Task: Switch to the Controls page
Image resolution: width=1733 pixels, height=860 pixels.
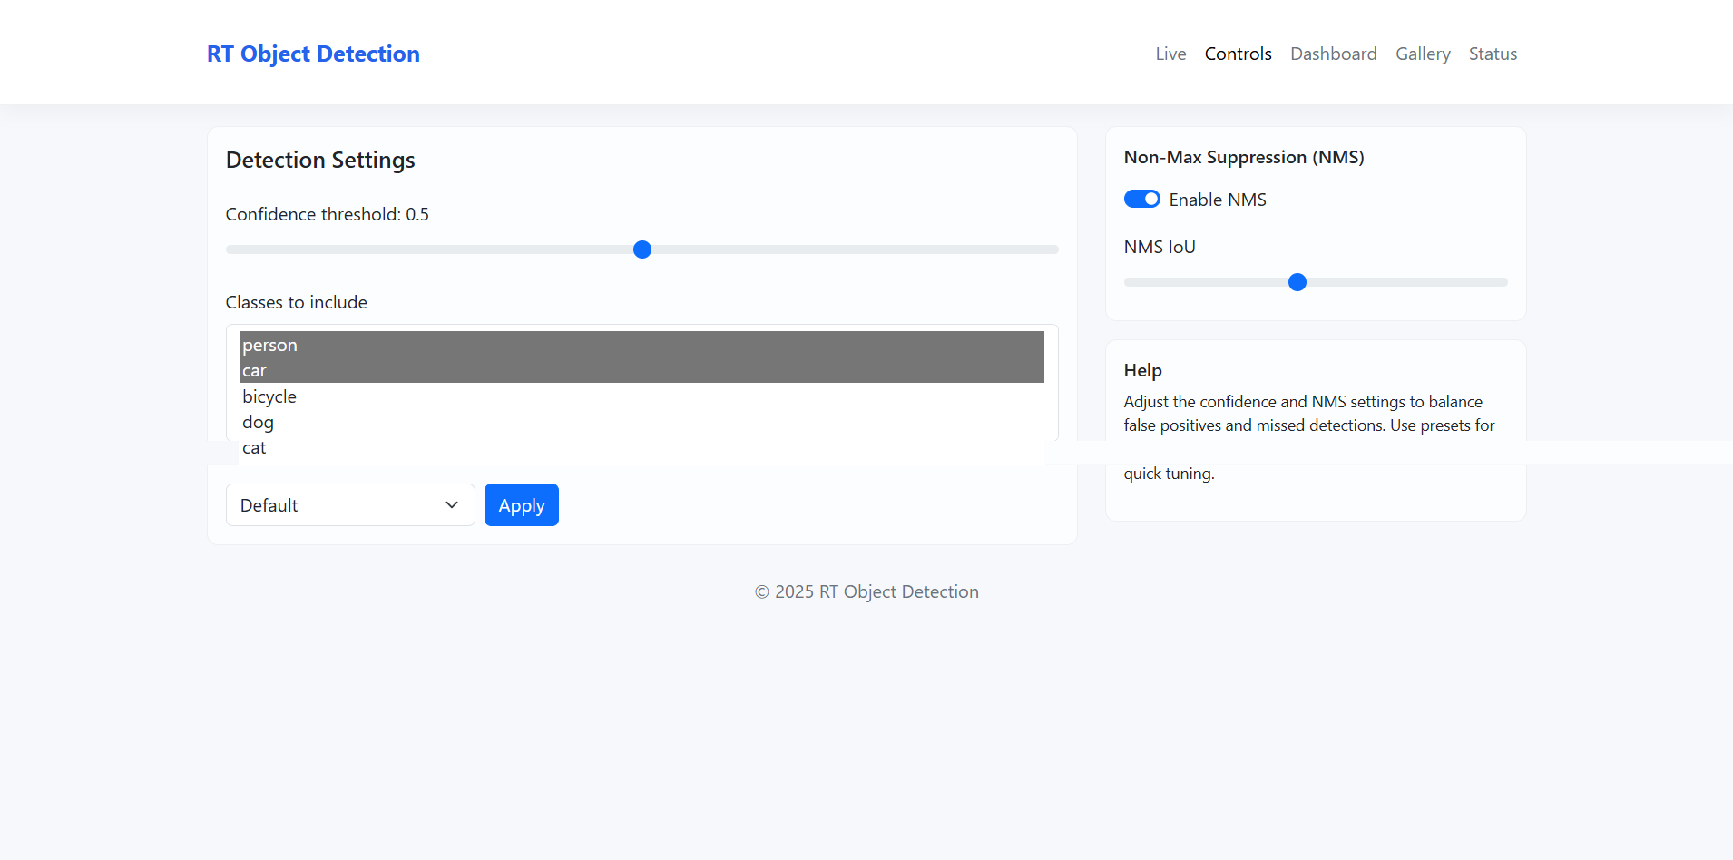Action: coord(1238,54)
